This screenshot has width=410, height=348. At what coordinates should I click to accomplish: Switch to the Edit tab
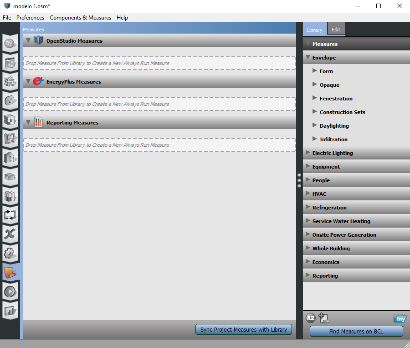pyautogui.click(x=336, y=30)
